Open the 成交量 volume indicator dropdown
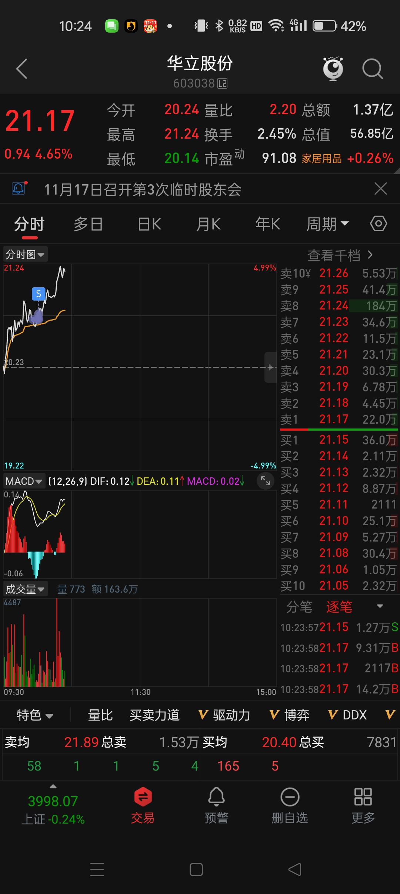The image size is (400, 894). [25, 589]
